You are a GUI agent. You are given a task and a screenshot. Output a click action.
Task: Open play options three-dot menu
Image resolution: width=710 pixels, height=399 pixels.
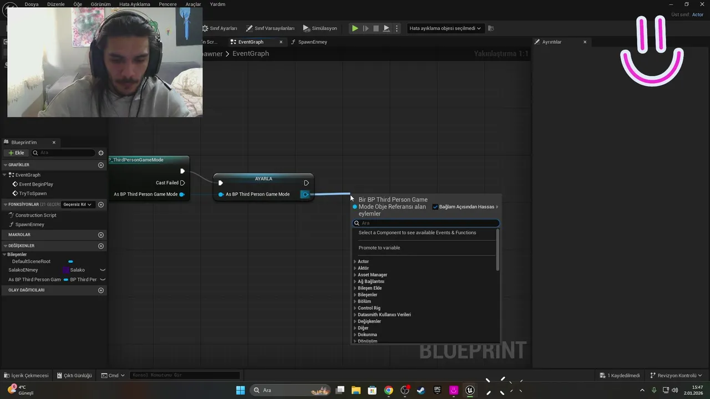tap(397, 28)
